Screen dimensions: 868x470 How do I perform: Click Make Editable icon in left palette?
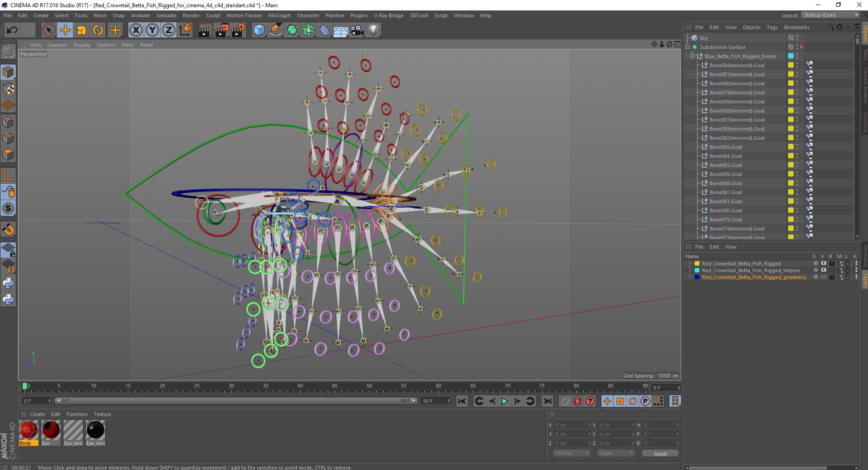(8, 52)
